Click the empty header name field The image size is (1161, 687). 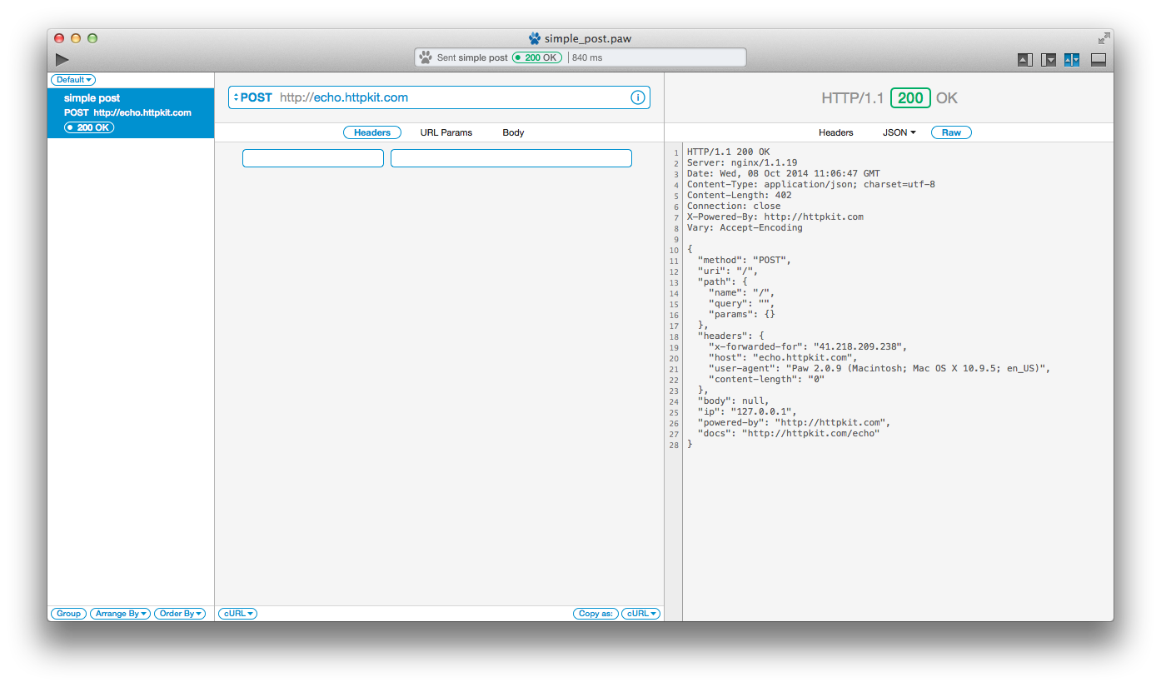313,158
